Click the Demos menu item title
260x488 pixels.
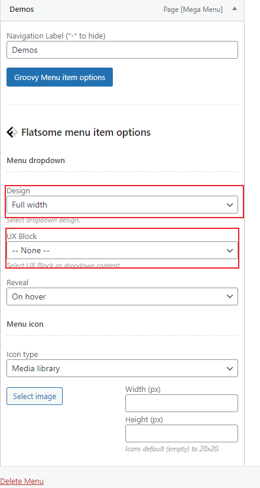(22, 9)
